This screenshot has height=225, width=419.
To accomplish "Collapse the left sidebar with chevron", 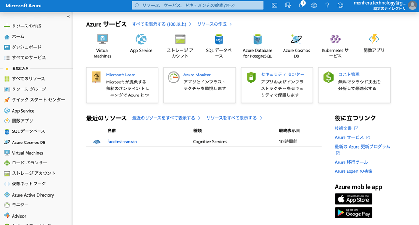I will 68,16.
